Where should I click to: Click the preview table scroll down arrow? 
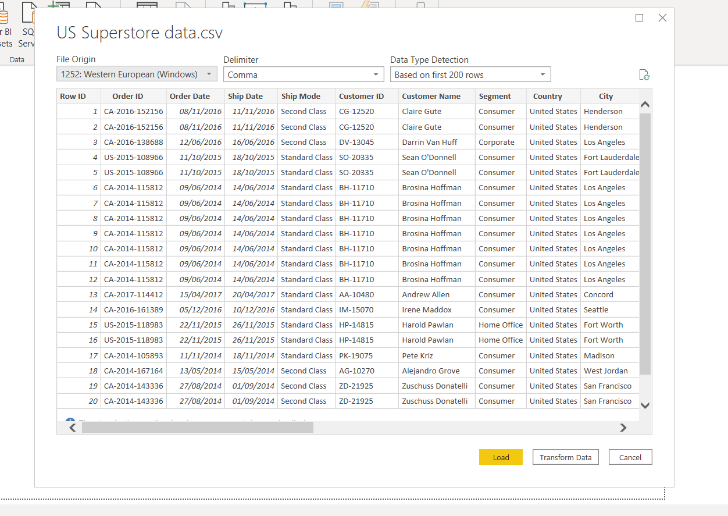pos(644,405)
